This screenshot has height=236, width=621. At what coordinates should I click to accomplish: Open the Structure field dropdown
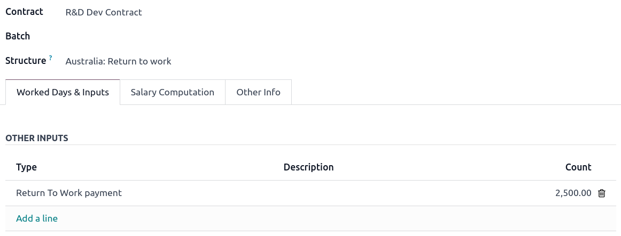click(x=118, y=61)
